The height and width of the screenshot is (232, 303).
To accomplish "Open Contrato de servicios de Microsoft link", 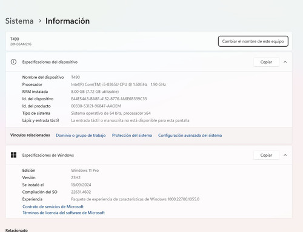I will 53,206.
